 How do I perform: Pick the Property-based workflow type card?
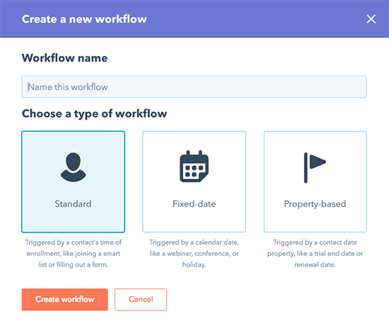(x=315, y=182)
